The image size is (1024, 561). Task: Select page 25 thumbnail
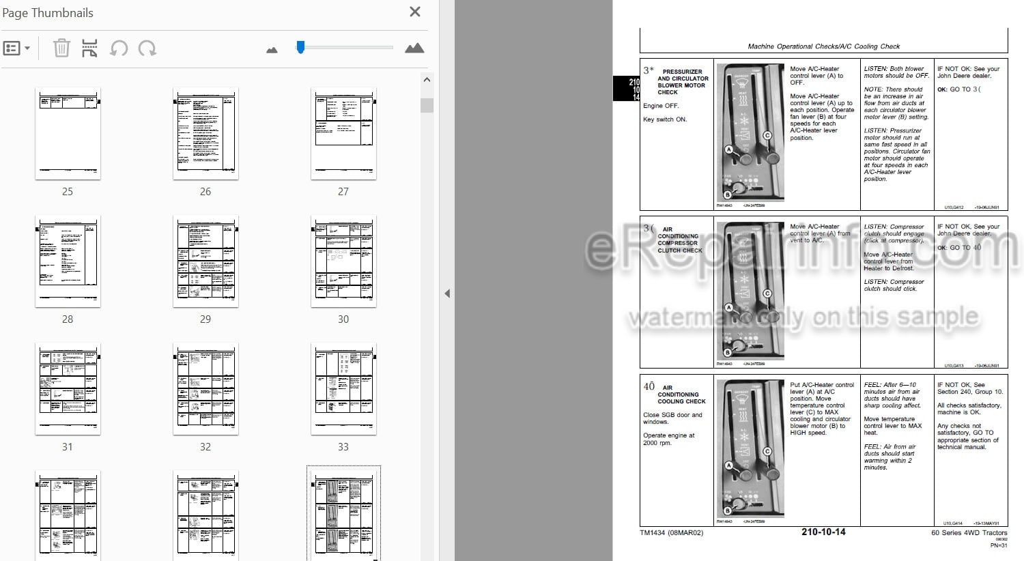pyautogui.click(x=68, y=134)
